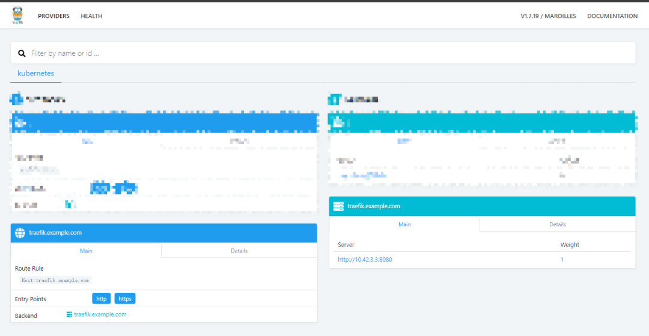Open the server URL http://10.42.3.3:8080
The image size is (649, 336).
pyautogui.click(x=365, y=260)
